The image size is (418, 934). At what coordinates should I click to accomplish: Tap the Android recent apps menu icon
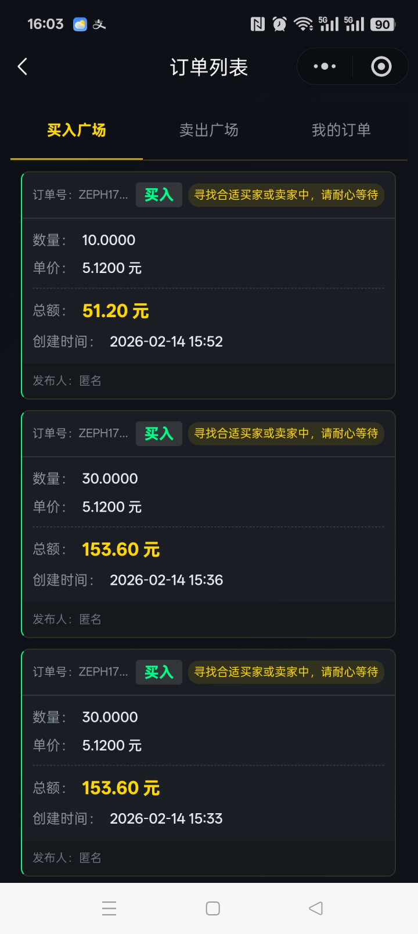[109, 908]
